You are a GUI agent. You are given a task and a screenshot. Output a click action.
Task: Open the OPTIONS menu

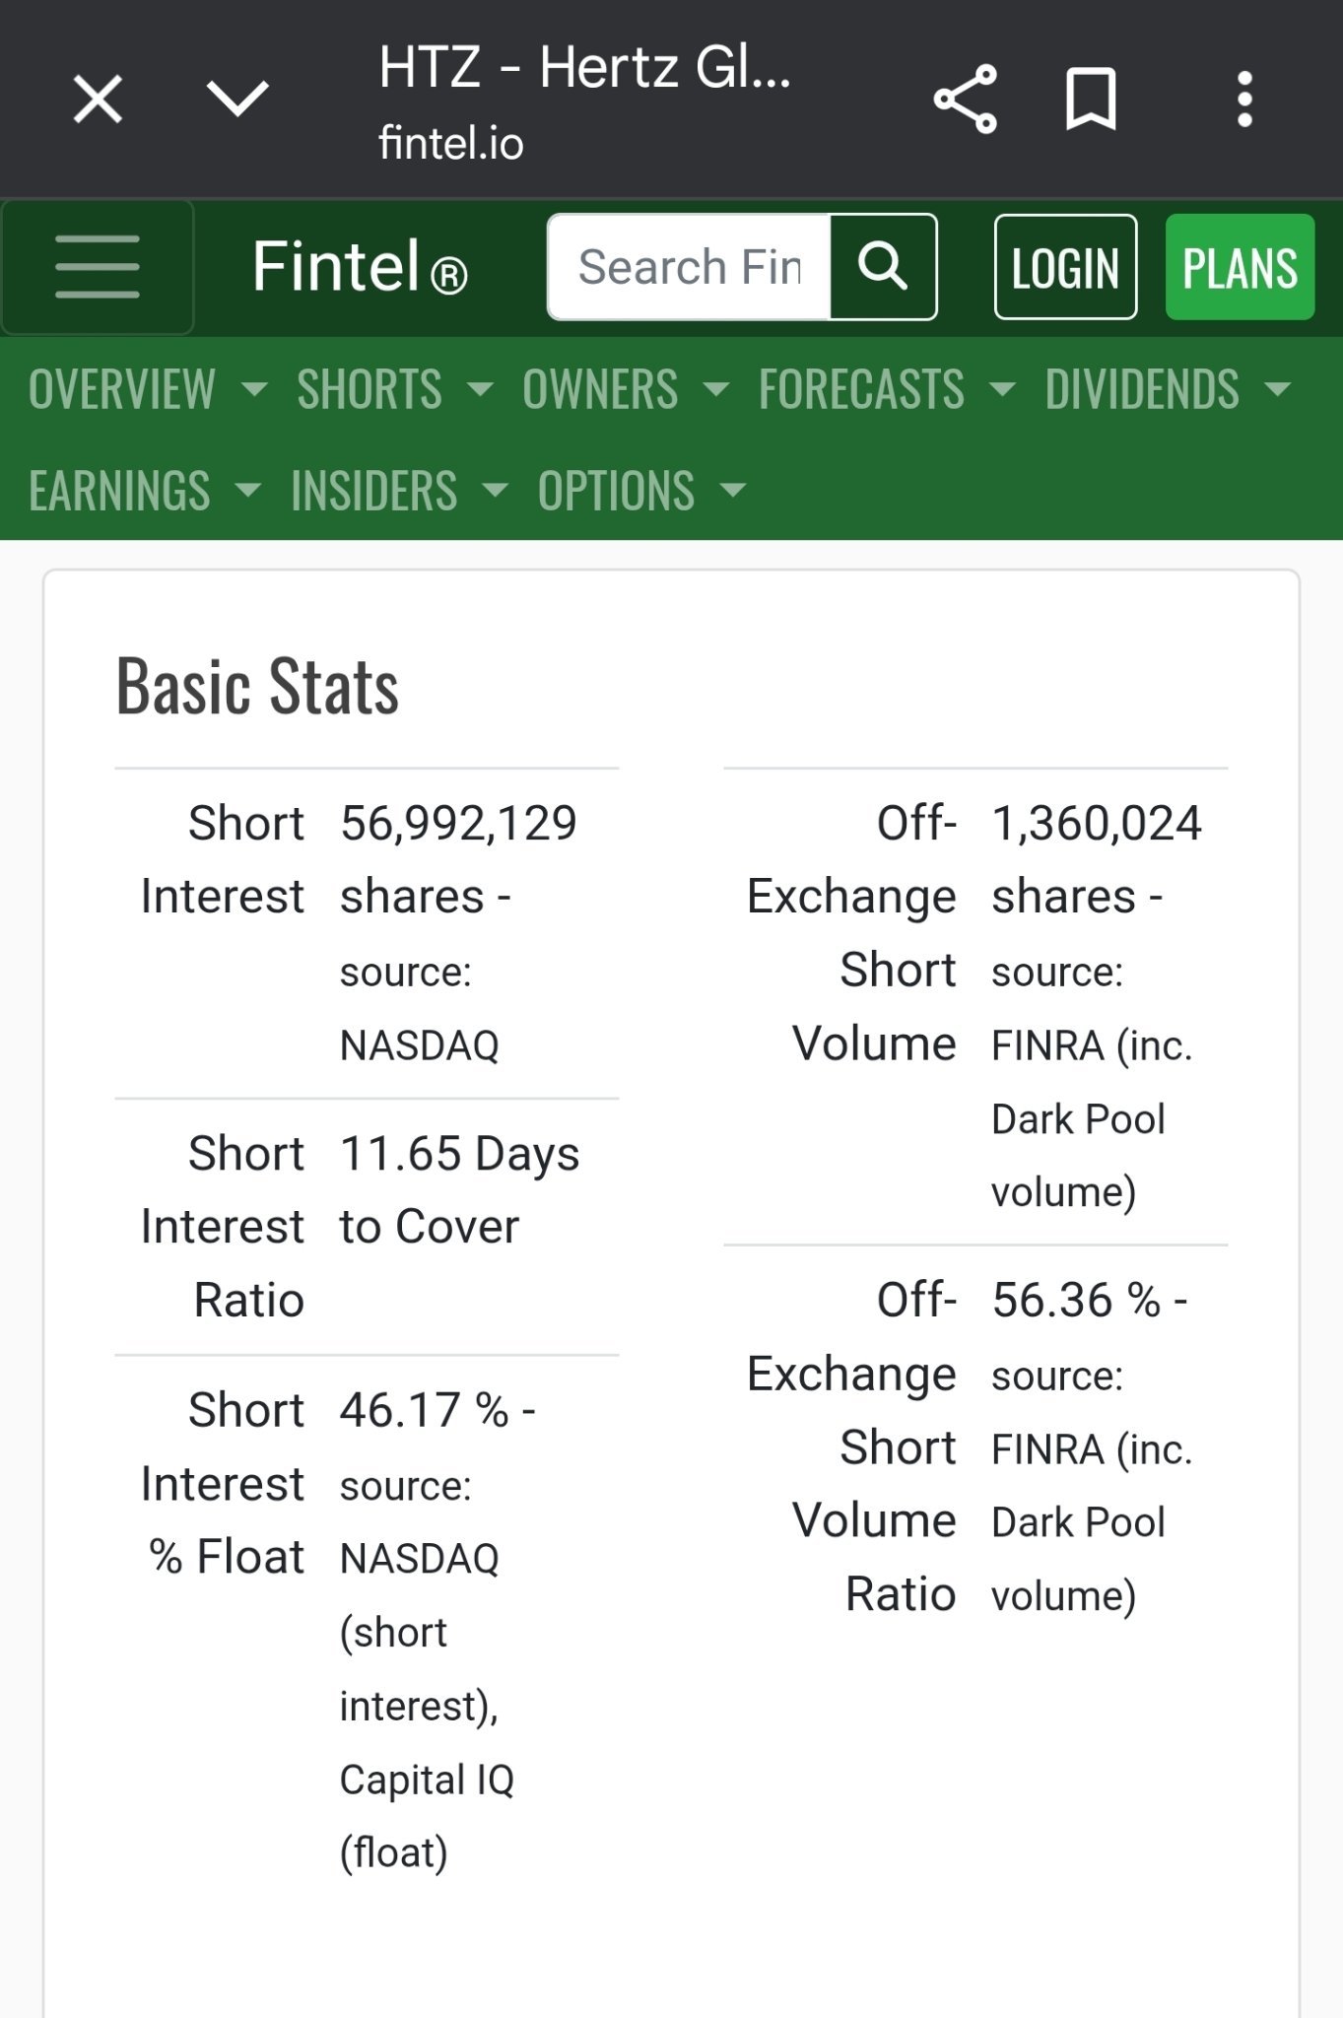pyautogui.click(x=641, y=491)
